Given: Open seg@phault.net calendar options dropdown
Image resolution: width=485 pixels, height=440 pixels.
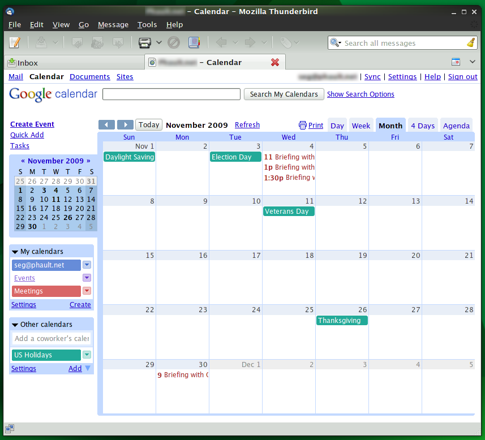Looking at the screenshot, I should 87,265.
